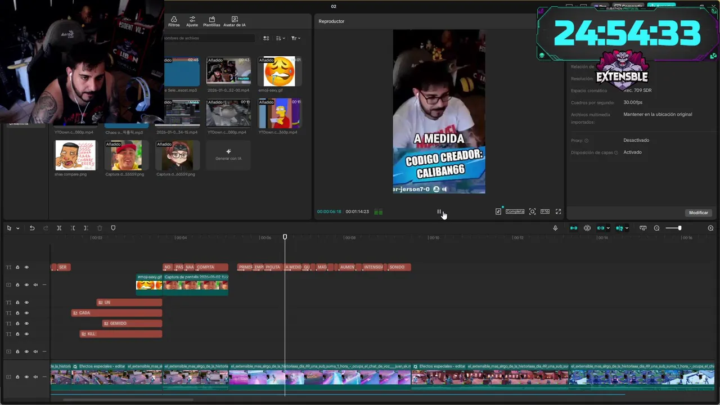Select the COMPITA caption clip
Viewport: 720px width, 405px height.
211,267
